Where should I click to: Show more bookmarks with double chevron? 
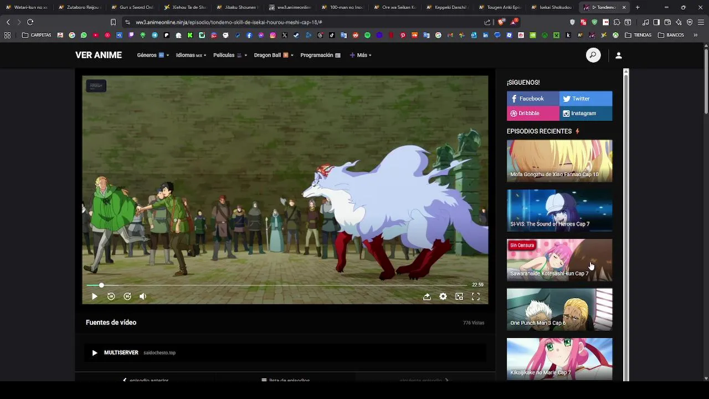click(696, 35)
